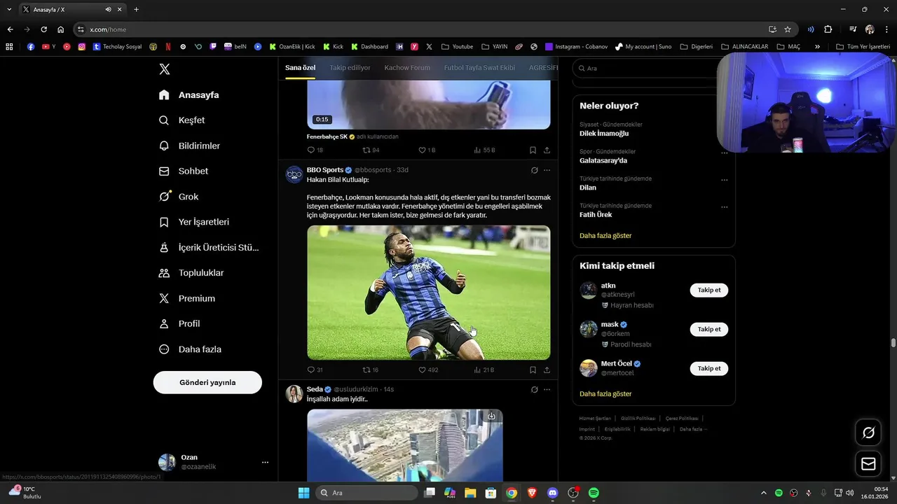Open Discord from Windows taskbar

(552, 493)
